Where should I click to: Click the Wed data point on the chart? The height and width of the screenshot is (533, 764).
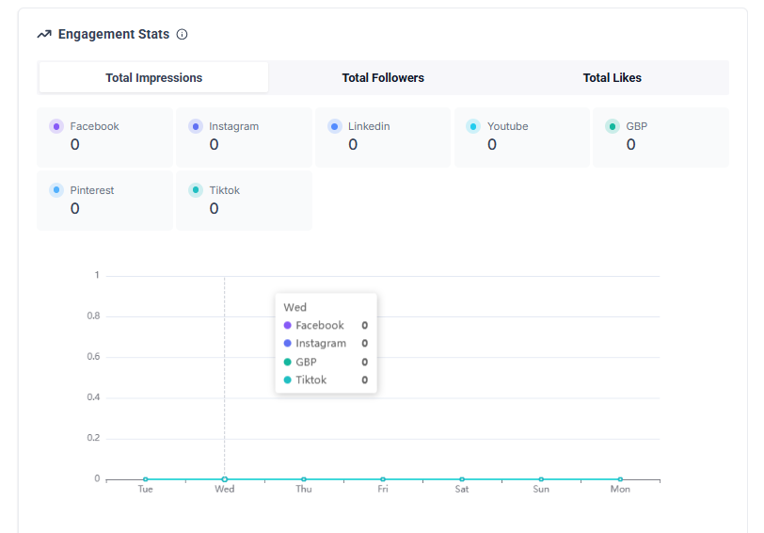click(x=225, y=479)
